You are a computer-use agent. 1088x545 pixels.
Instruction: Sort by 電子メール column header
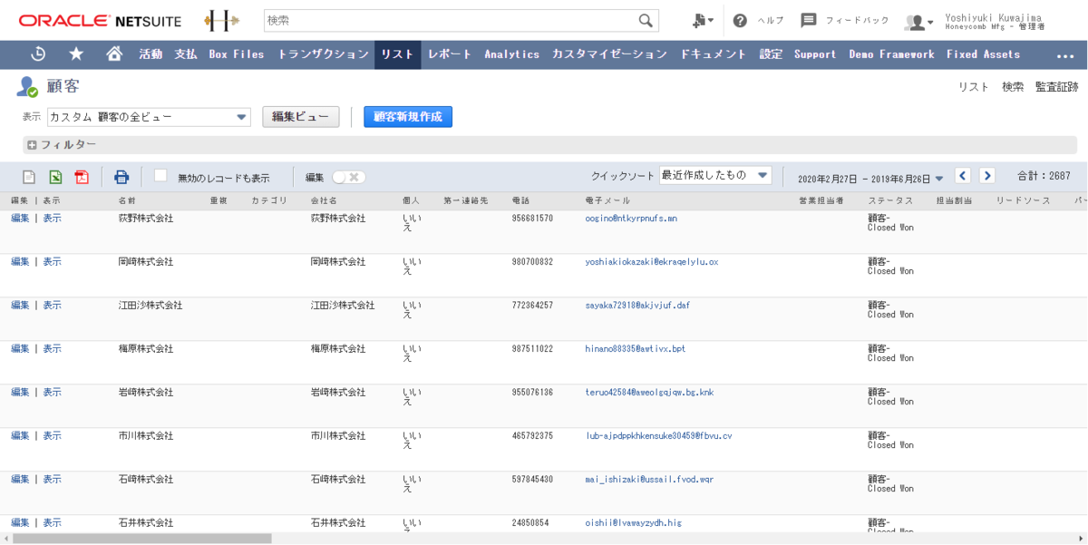(607, 200)
